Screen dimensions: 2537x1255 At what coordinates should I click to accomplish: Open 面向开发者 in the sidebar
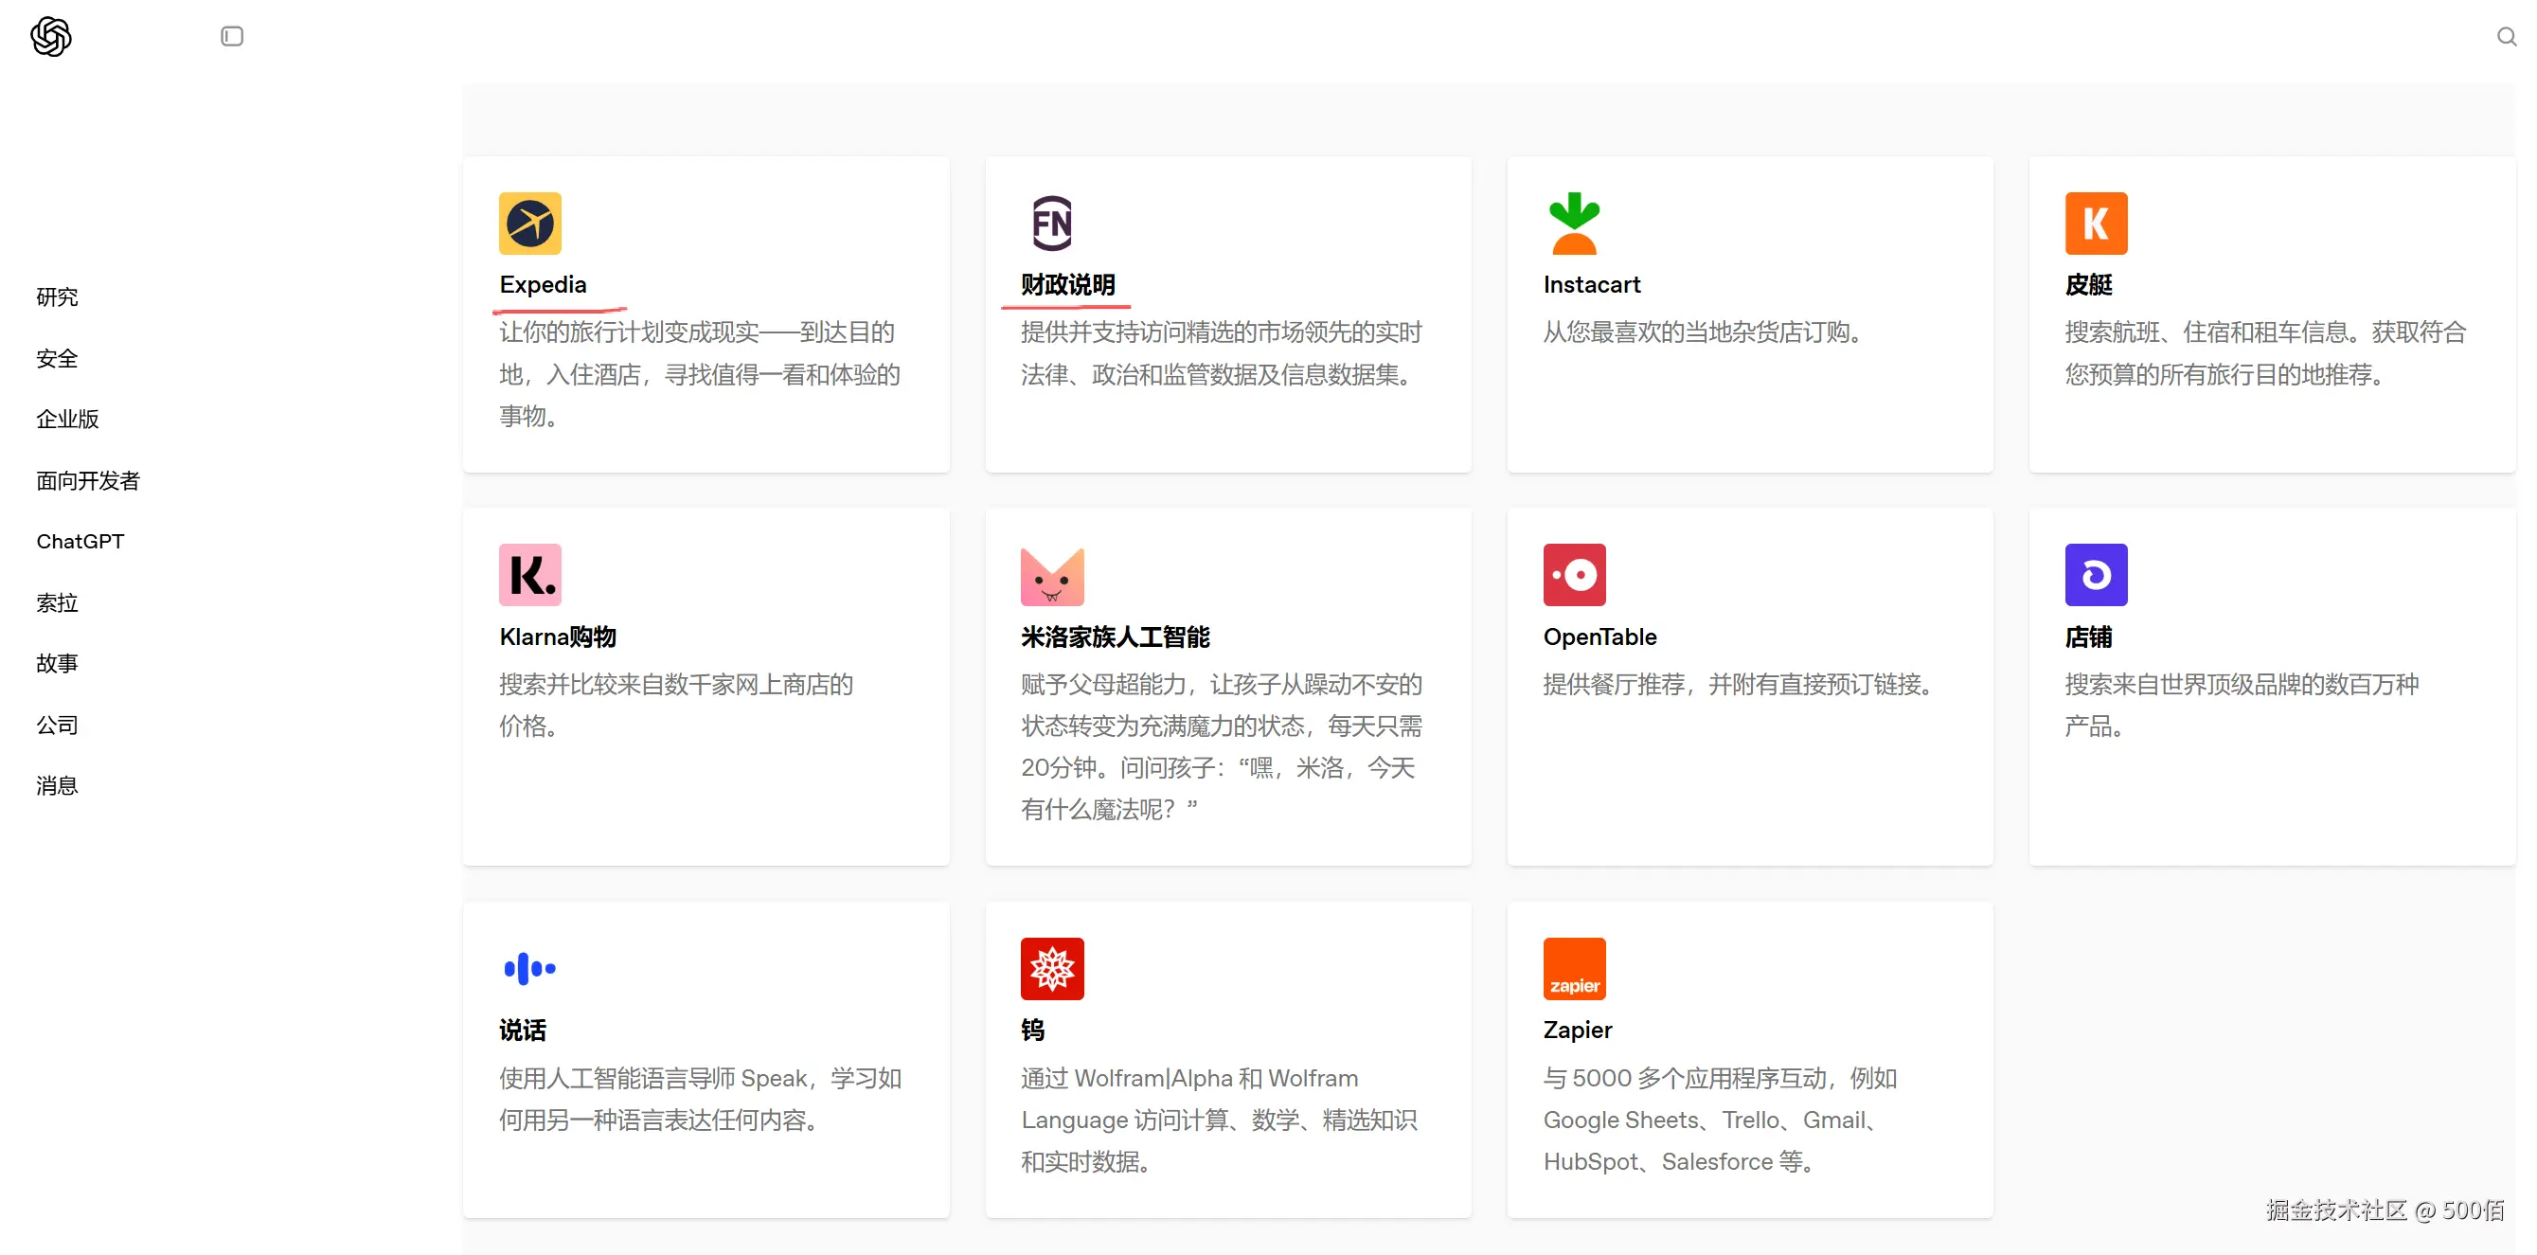coord(88,479)
